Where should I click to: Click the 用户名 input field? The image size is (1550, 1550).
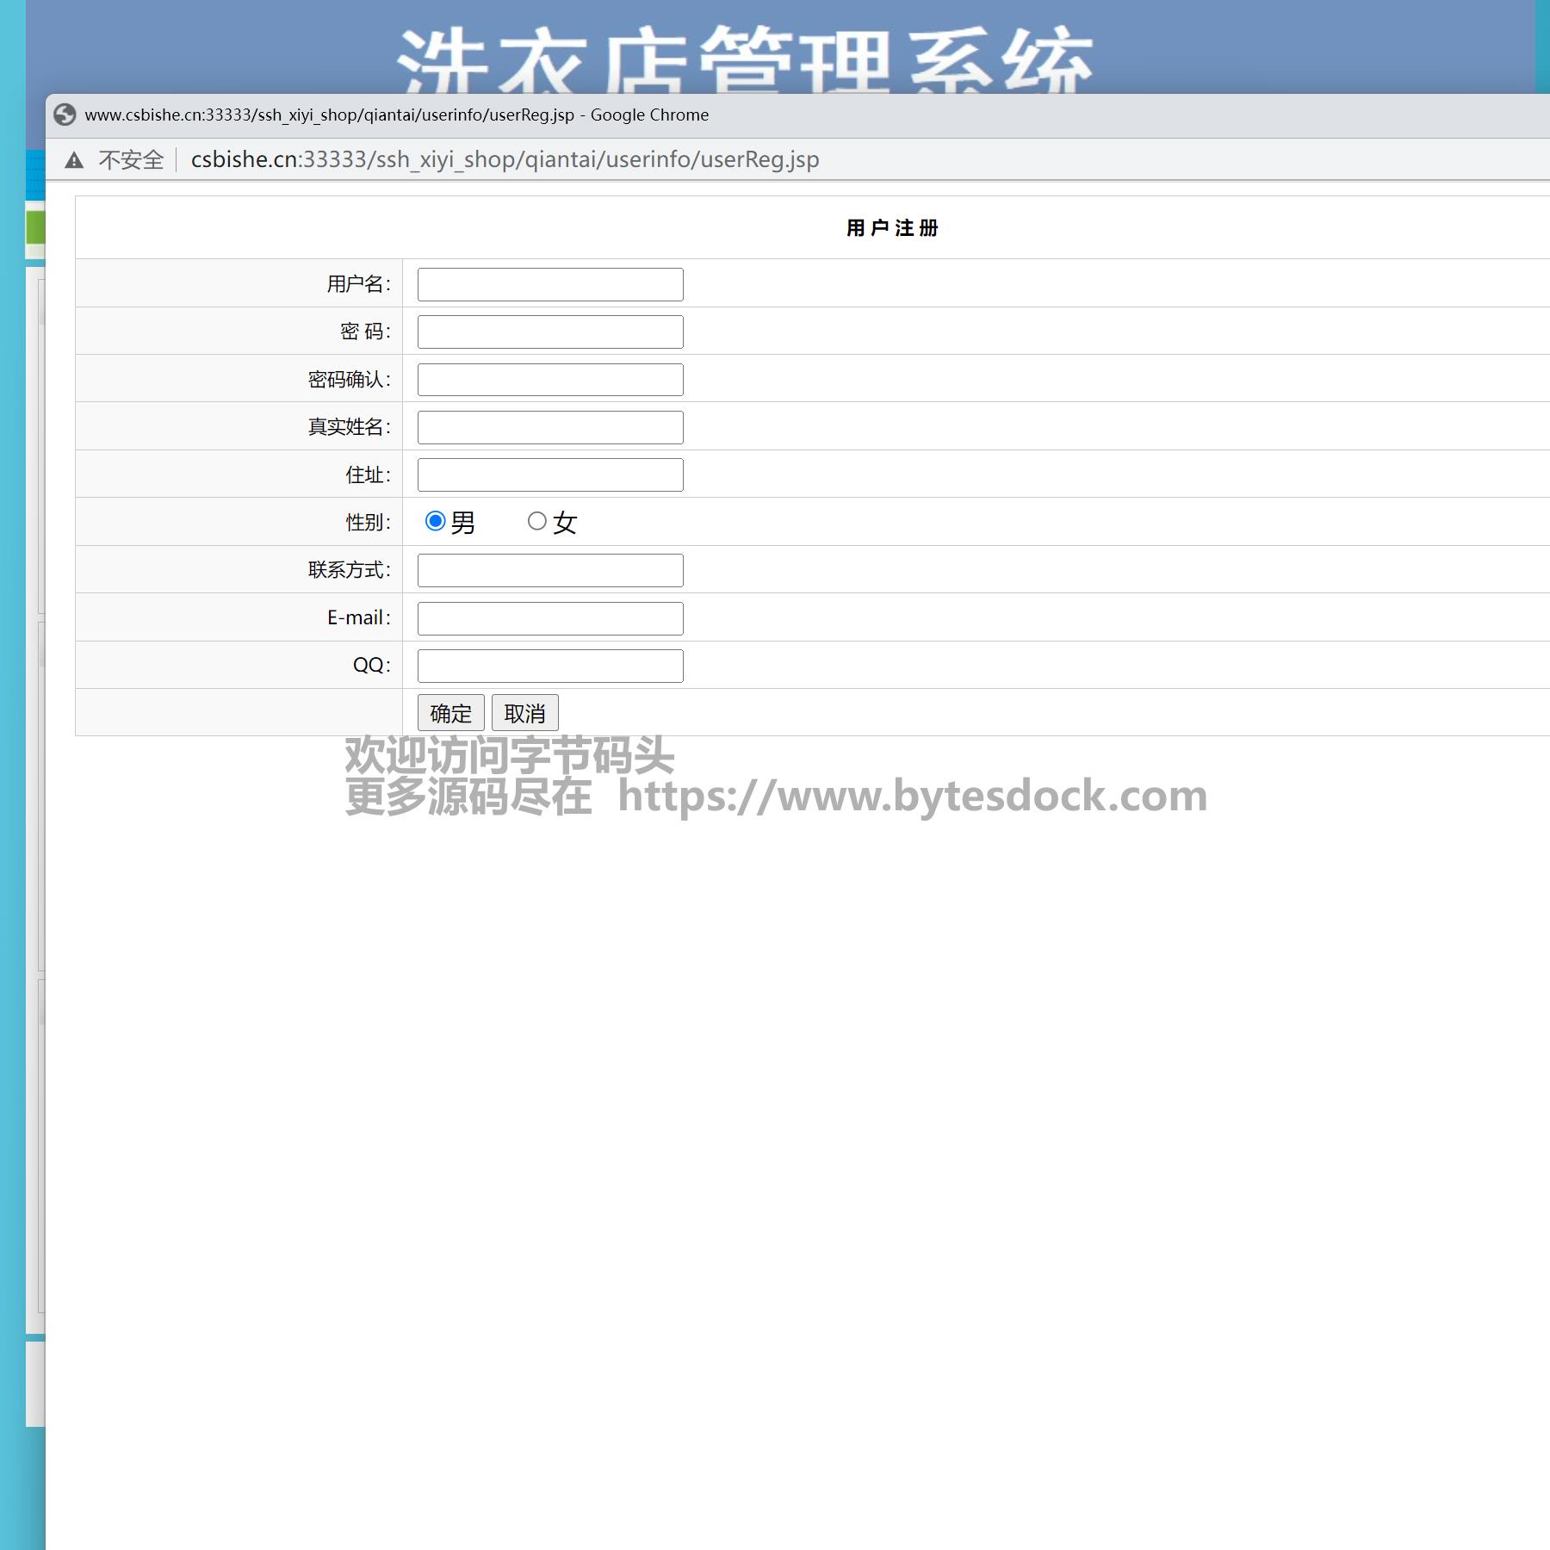coord(549,284)
